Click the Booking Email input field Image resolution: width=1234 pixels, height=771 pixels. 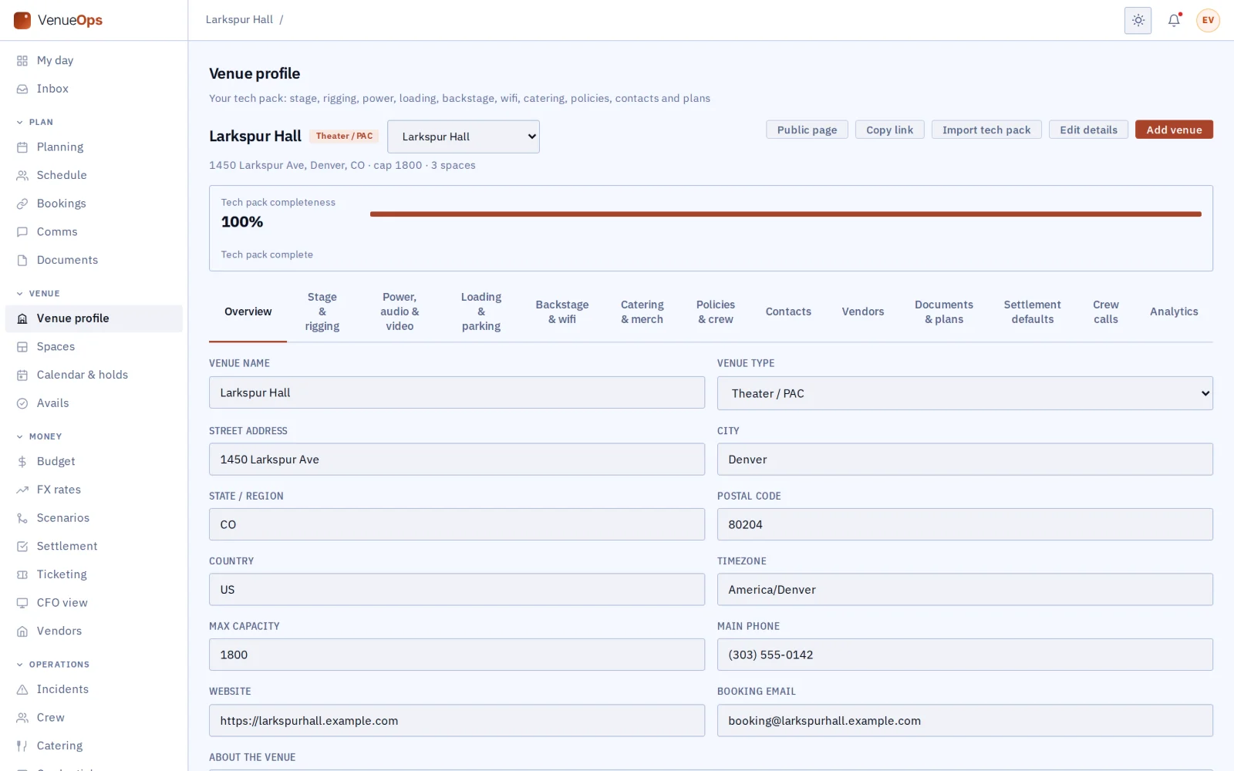coord(965,720)
